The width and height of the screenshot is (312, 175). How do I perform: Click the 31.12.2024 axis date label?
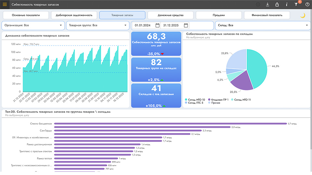[x=19, y=98]
